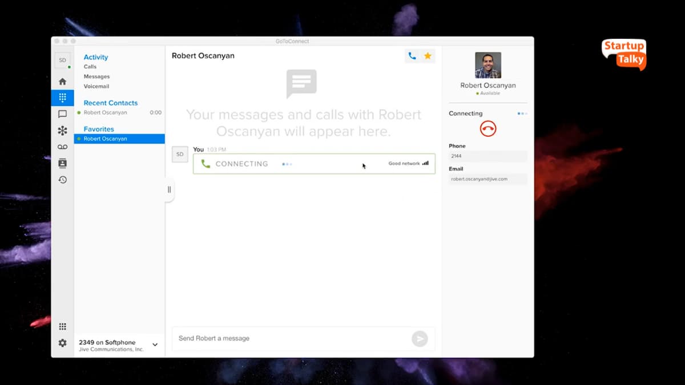The width and height of the screenshot is (685, 385).
Task: Select Robert Oscanyan under Favorites
Action: tap(106, 138)
